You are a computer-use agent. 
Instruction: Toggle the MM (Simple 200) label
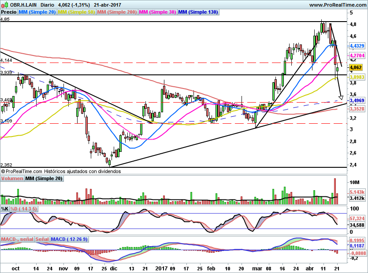pos(117,12)
